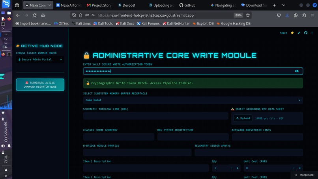Open the Kali Forums bookmark
318x179 pixels.
(x=148, y=24)
